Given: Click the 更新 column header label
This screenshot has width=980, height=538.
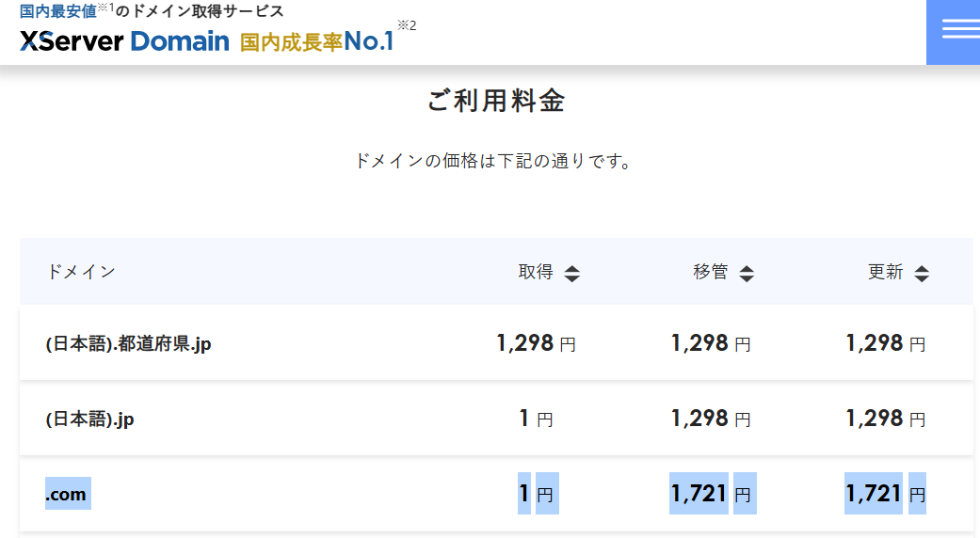Looking at the screenshot, I should [885, 273].
